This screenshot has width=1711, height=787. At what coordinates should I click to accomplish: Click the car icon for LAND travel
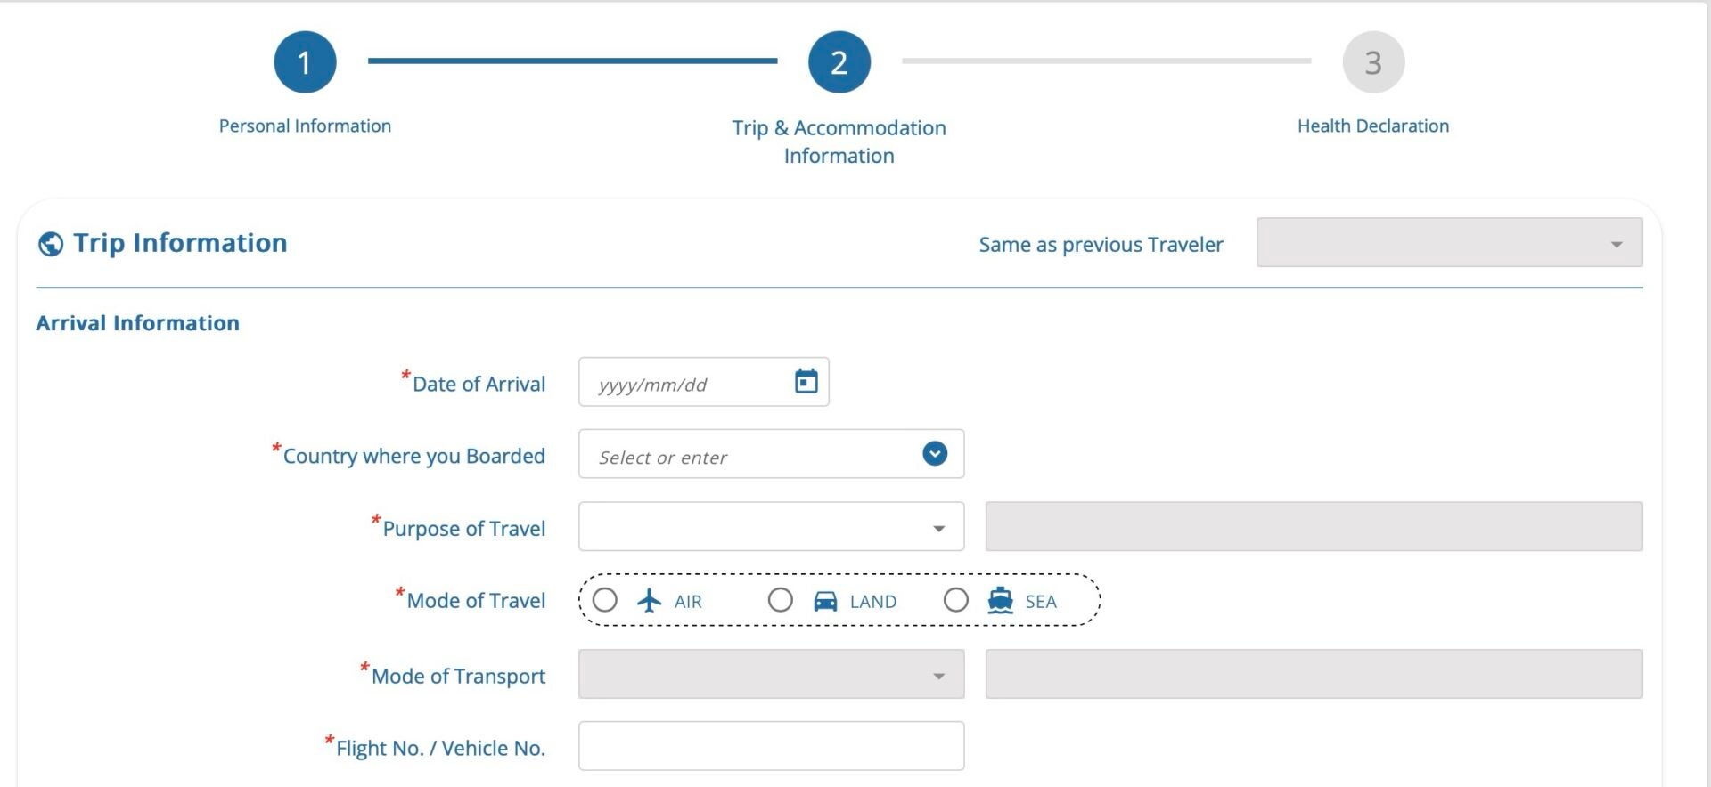(825, 601)
